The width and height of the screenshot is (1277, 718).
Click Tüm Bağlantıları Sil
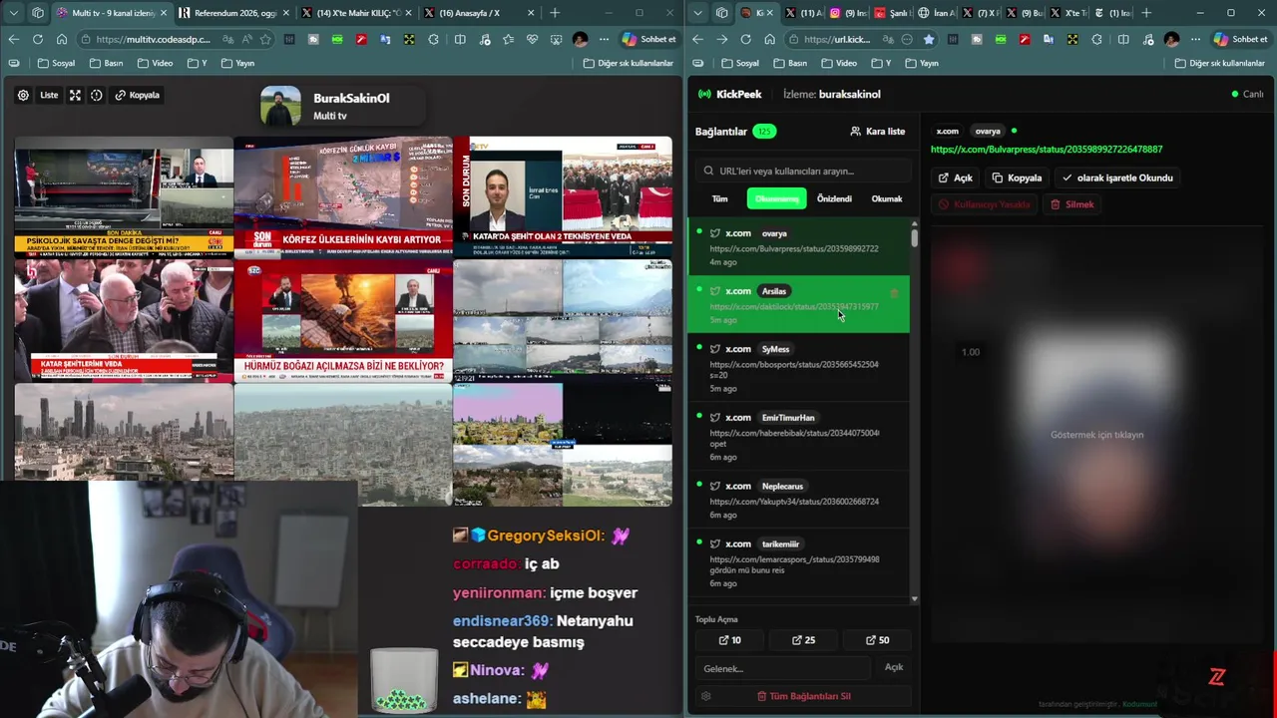(x=803, y=696)
